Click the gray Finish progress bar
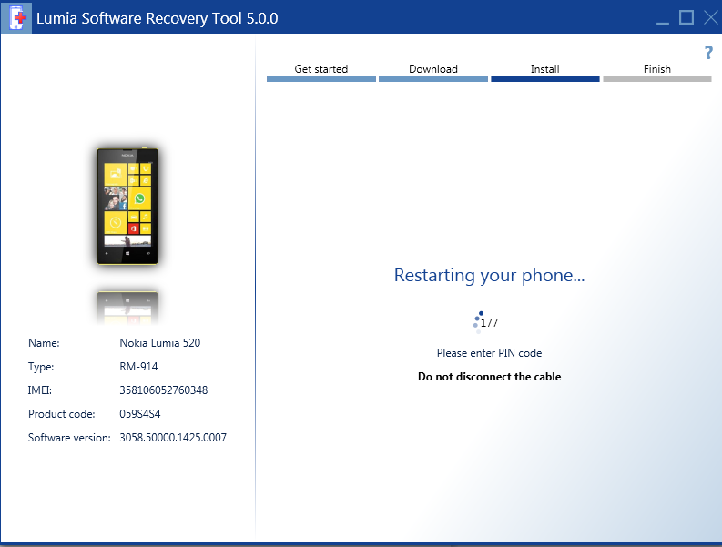This screenshot has width=722, height=547. (x=656, y=79)
